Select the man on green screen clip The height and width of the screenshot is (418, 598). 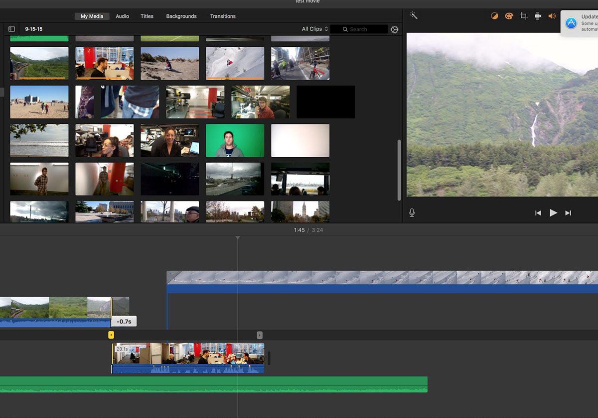pos(235,141)
